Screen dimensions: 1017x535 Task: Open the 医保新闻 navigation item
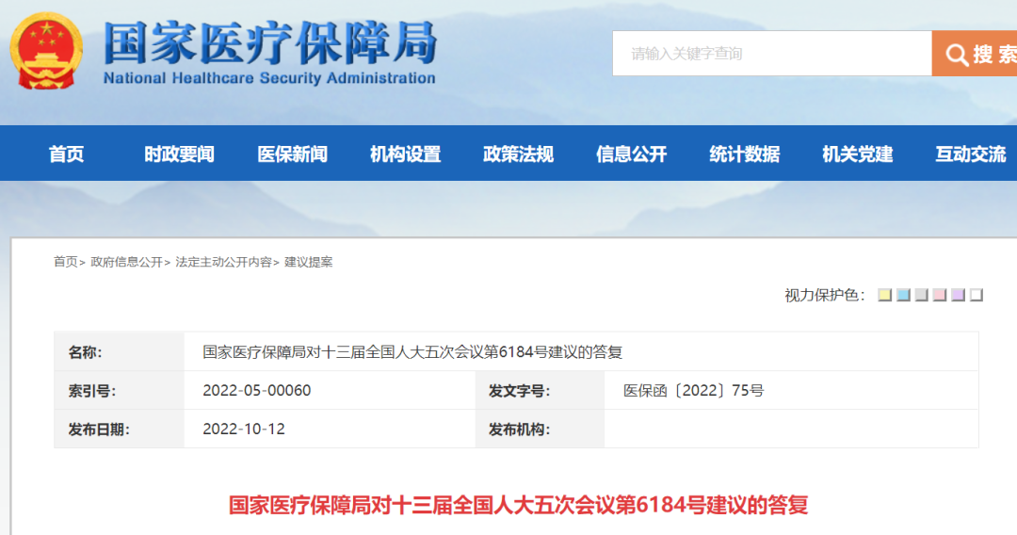(292, 154)
